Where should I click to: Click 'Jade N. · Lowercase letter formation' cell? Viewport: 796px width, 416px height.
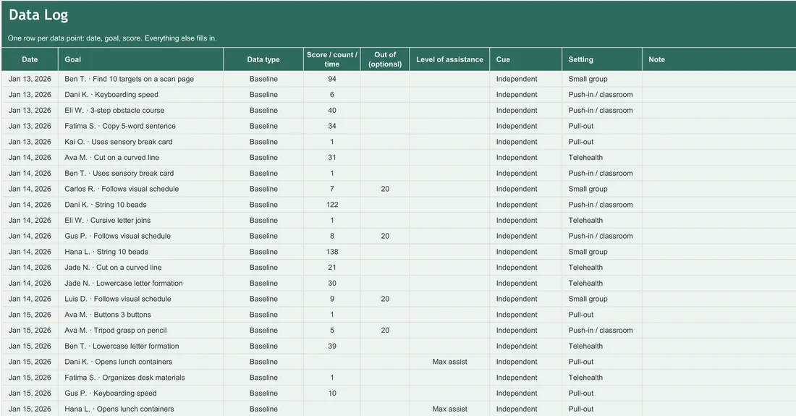pos(140,283)
